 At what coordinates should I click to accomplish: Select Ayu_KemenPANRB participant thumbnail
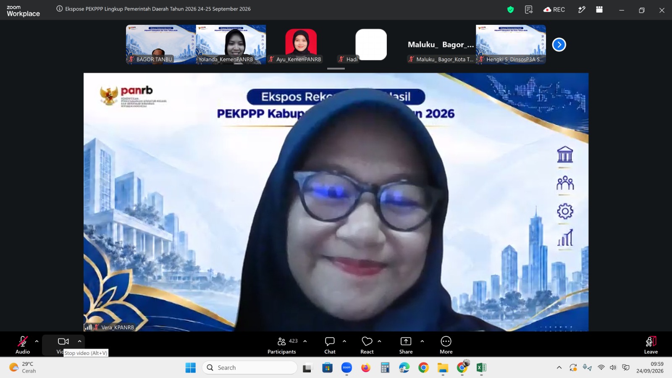point(301,44)
